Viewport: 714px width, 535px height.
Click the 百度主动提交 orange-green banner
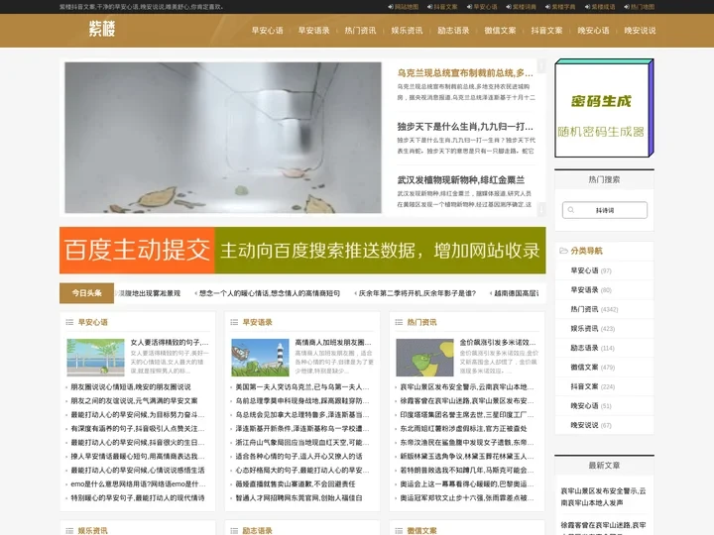tap(302, 251)
